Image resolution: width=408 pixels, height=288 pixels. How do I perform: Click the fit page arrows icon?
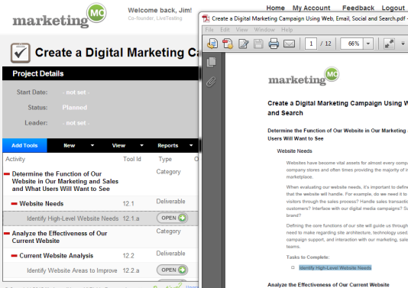tap(389, 44)
